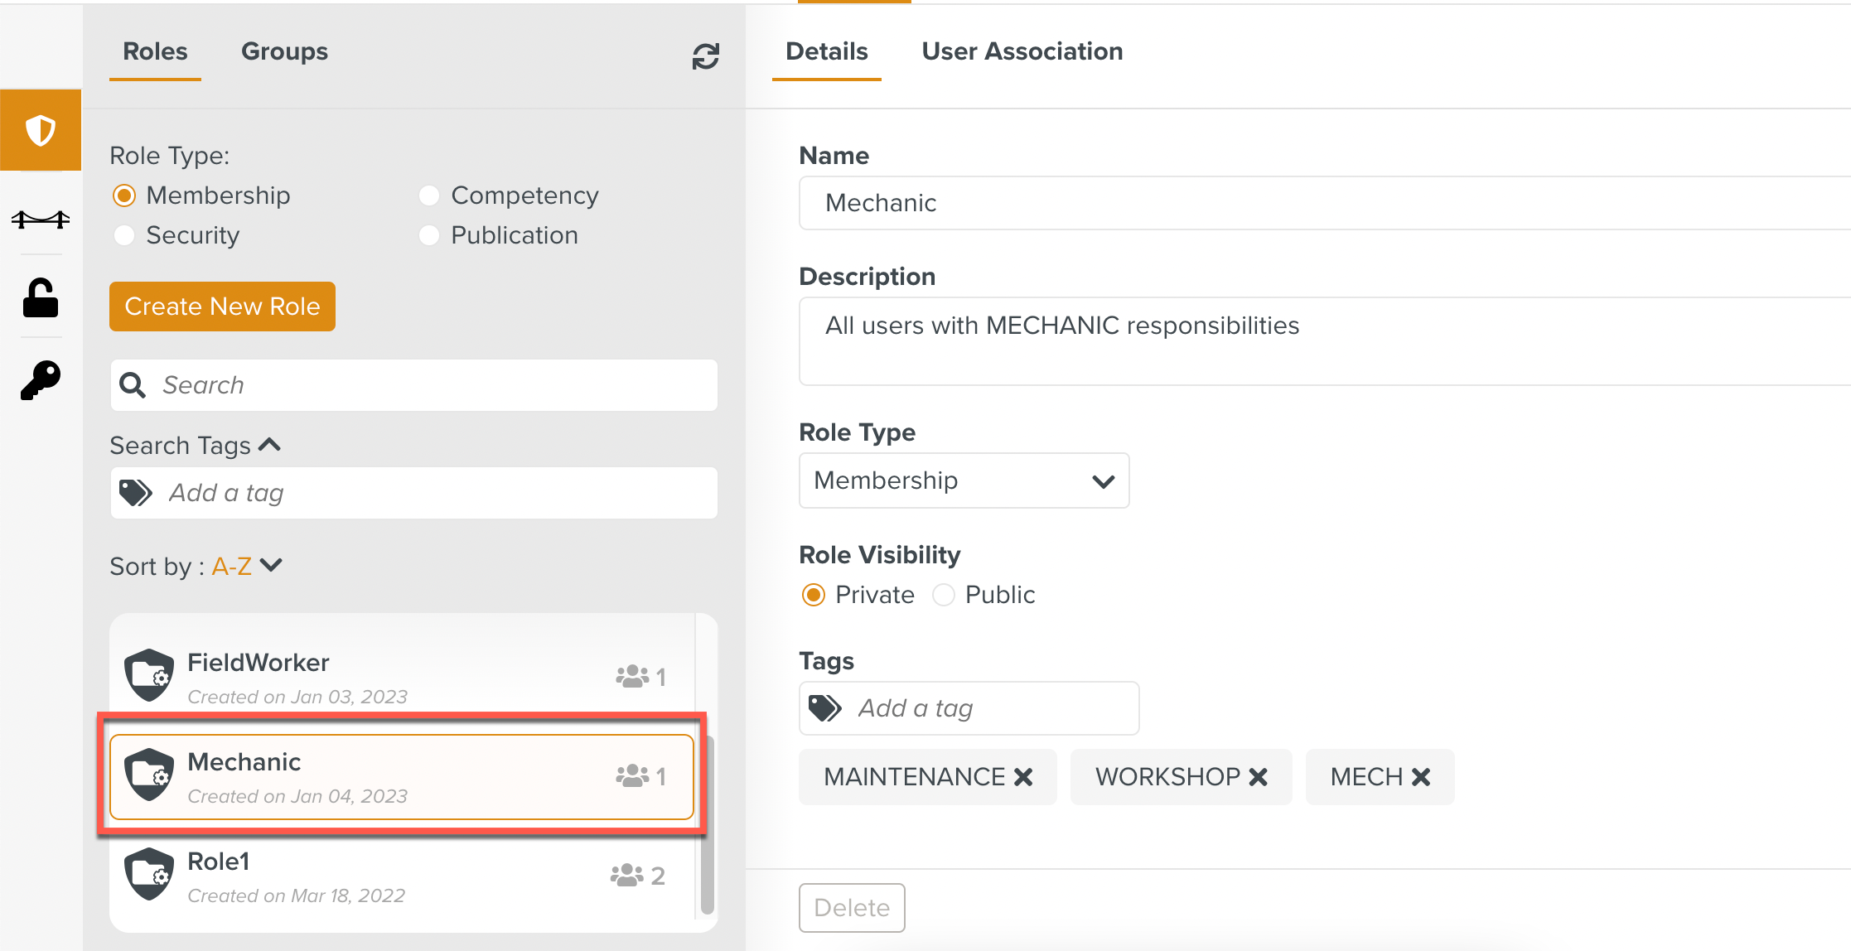Open the key icon in the sidebar
The image size is (1851, 951).
[x=41, y=380]
